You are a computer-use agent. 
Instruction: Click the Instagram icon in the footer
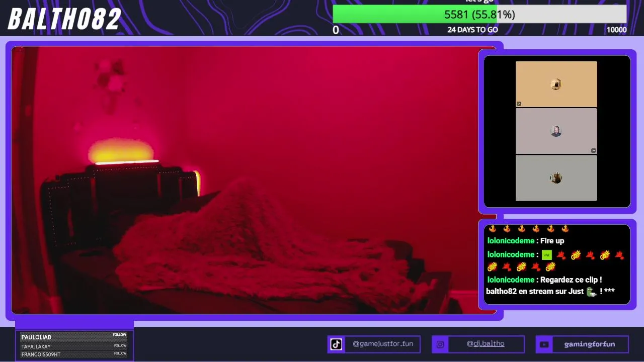pos(440,344)
